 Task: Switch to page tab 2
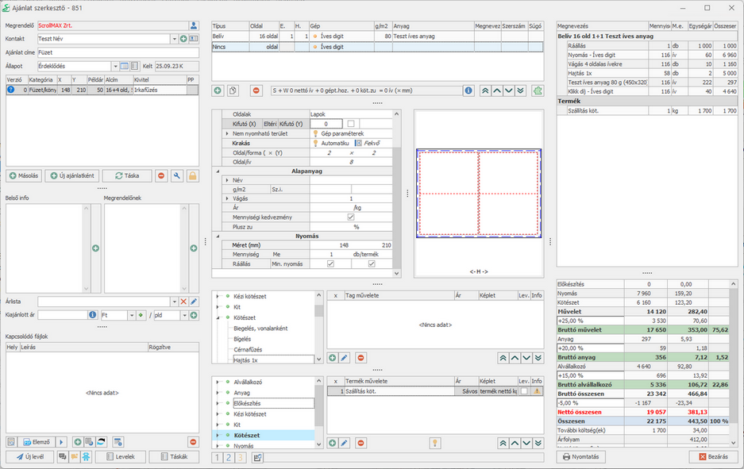(x=230, y=457)
